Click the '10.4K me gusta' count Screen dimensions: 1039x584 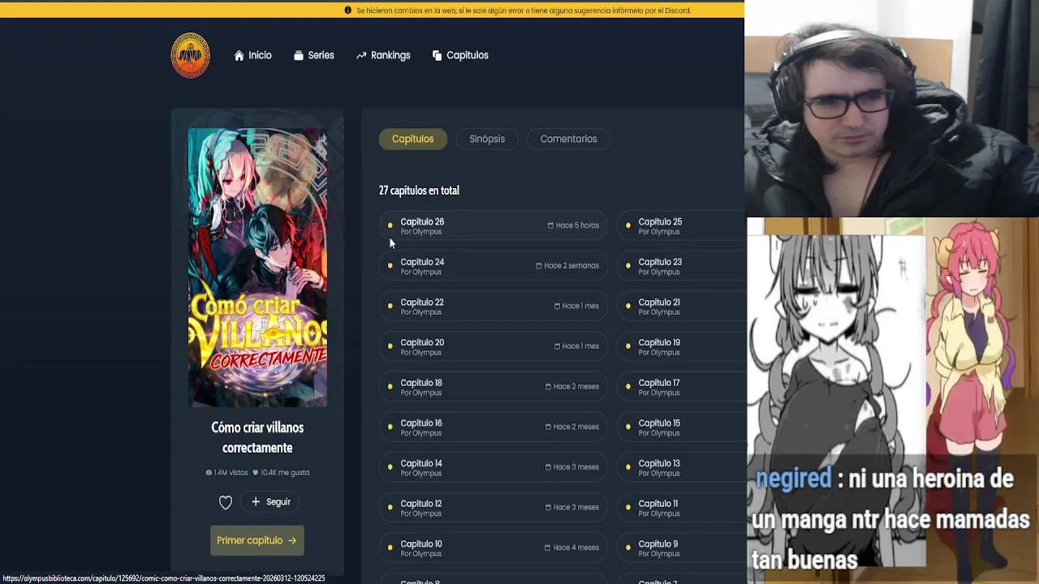coord(281,472)
